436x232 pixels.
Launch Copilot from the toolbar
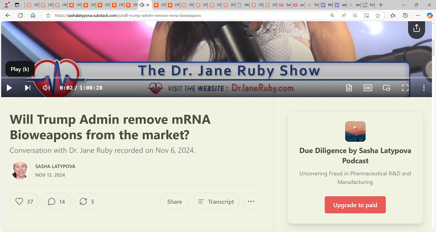point(430,16)
